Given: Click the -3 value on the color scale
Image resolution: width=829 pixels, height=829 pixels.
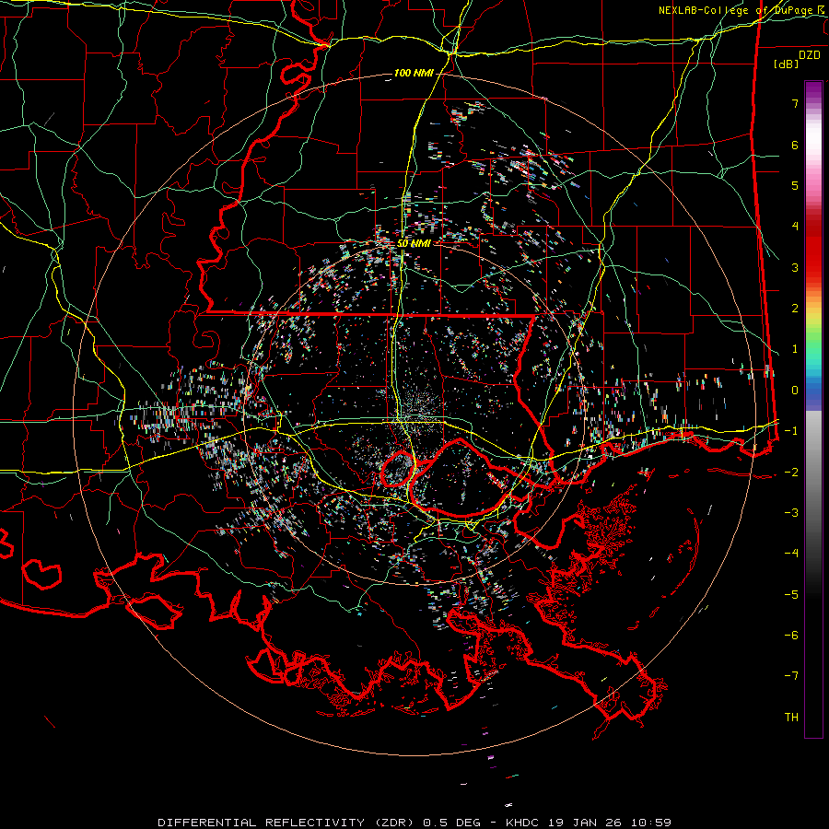Looking at the screenshot, I should coord(791,512).
